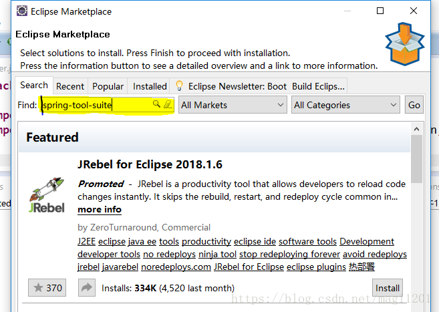The width and height of the screenshot is (439, 312).
Task: Click the results list scrollbar up arrow
Action: tap(416, 129)
